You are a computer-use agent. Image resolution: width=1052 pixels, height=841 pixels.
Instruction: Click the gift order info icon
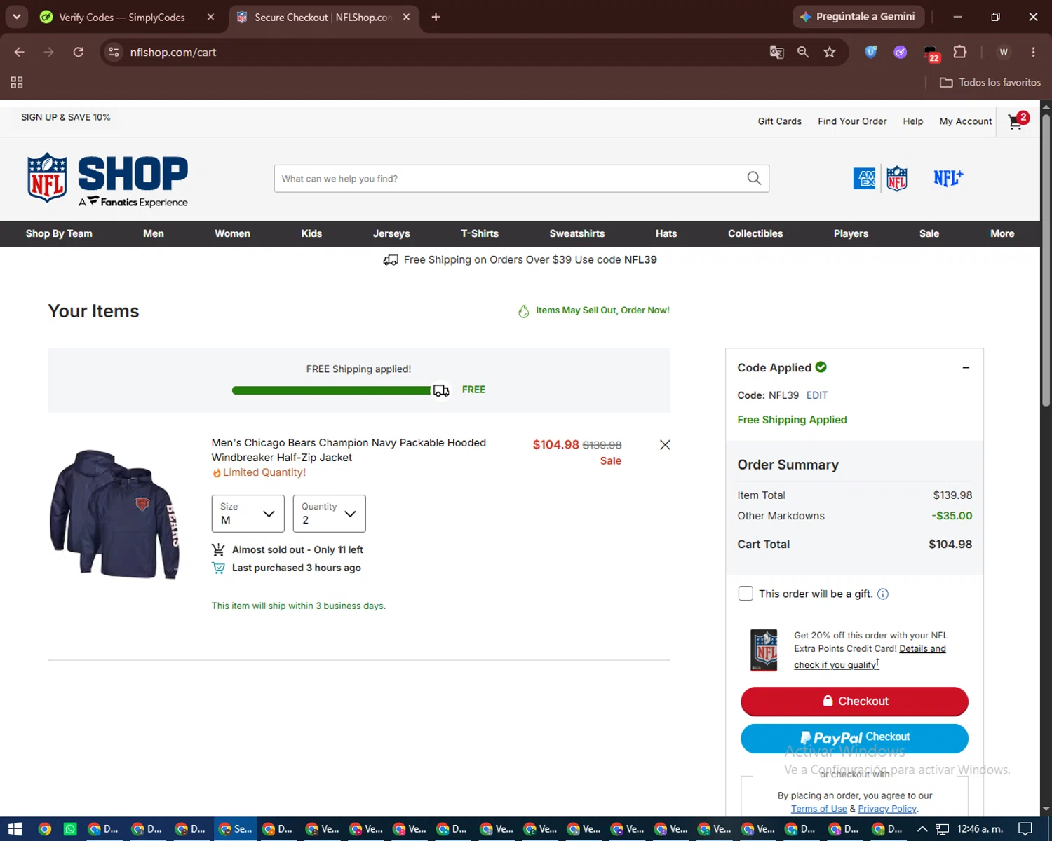[x=883, y=594]
